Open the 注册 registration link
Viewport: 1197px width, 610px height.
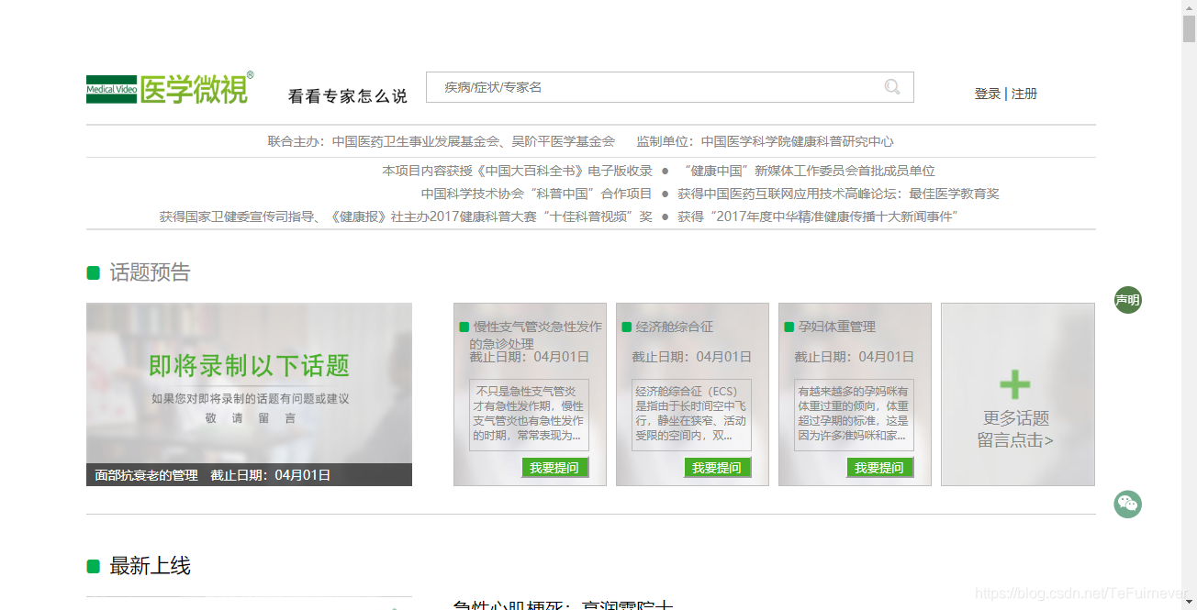point(1023,94)
